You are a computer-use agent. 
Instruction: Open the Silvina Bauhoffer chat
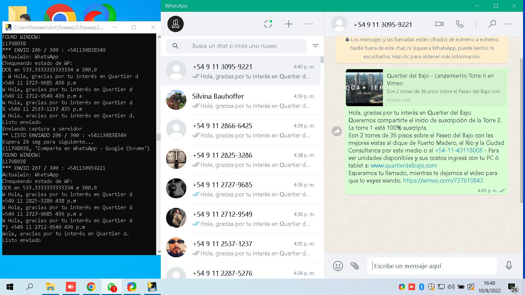click(241, 100)
